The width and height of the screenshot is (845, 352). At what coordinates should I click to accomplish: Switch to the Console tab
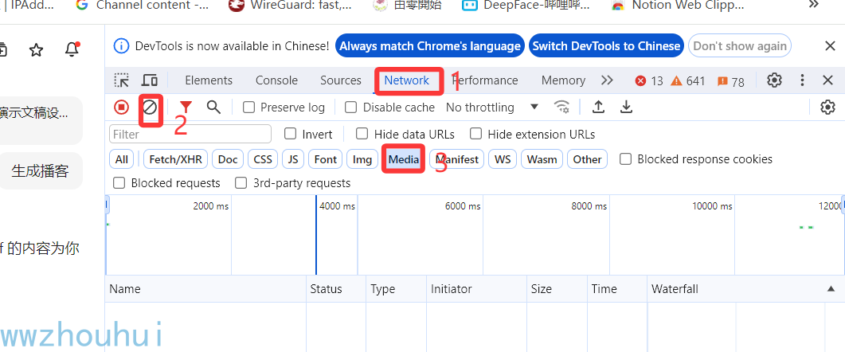click(276, 80)
